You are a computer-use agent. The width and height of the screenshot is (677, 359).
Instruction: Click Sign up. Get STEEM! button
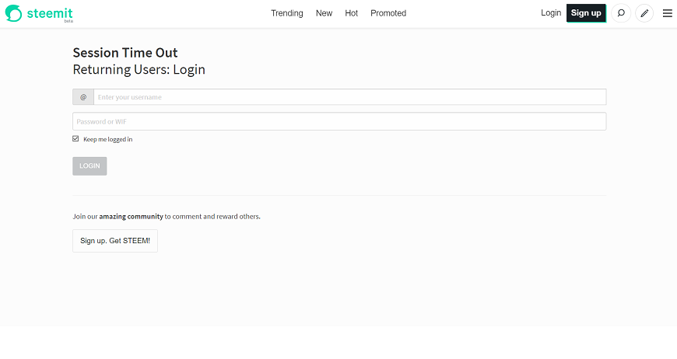point(115,241)
